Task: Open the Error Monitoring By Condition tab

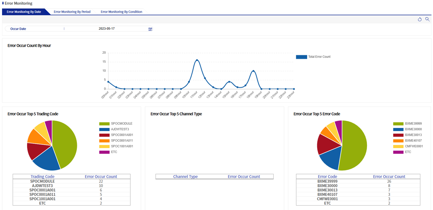Action: click(x=121, y=11)
